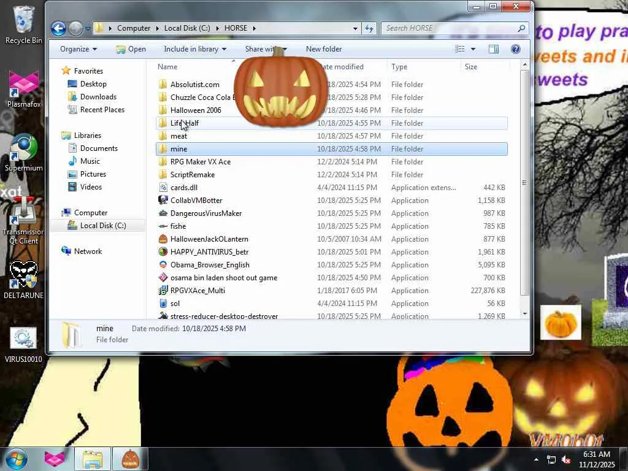Select the HAPPY_ANTIVIRUS_betr icon
This screenshot has height=471, width=628.
point(163,252)
